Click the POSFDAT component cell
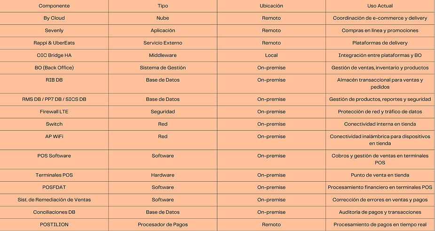435x231 pixels. tap(54, 187)
